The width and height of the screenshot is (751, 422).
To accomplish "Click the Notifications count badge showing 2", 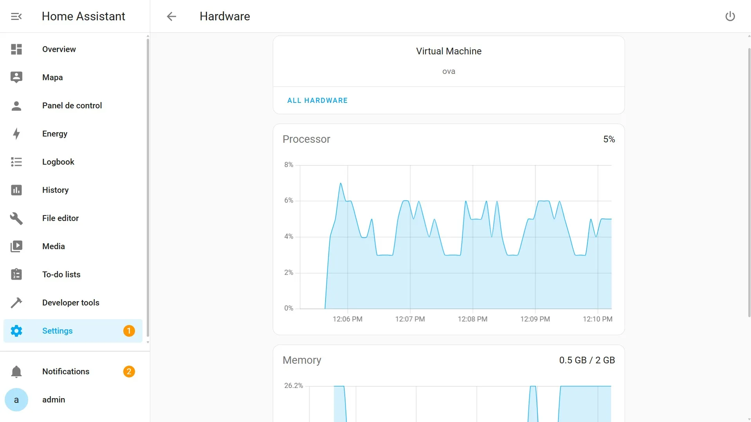I will (x=129, y=372).
